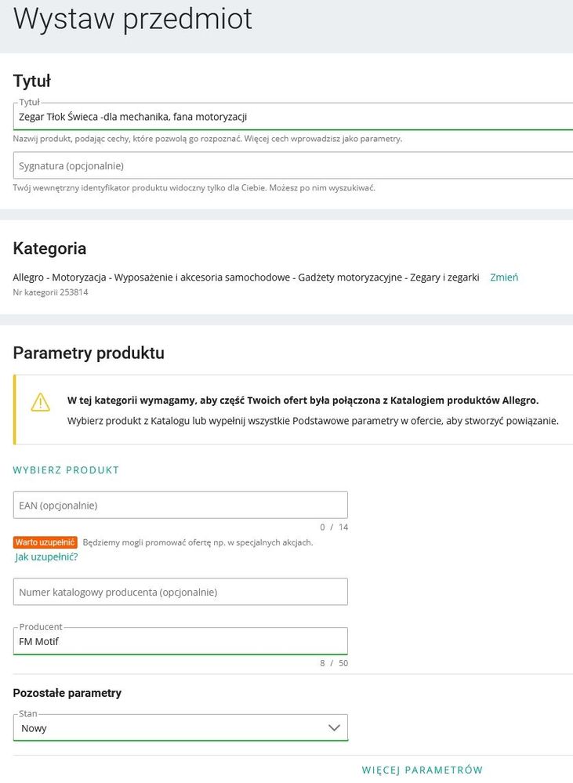Select the Numer katalogowy producenta field

click(x=180, y=593)
